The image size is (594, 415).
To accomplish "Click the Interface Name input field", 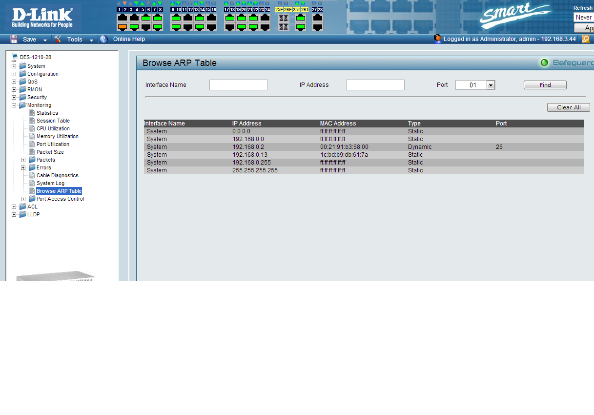I will click(238, 85).
